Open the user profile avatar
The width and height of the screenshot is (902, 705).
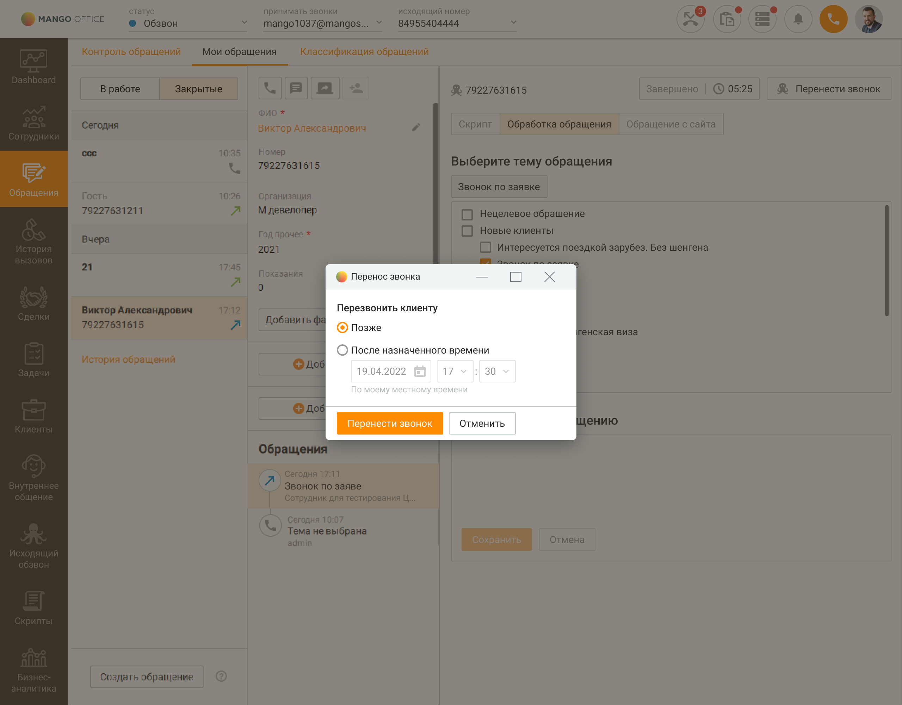tap(869, 19)
